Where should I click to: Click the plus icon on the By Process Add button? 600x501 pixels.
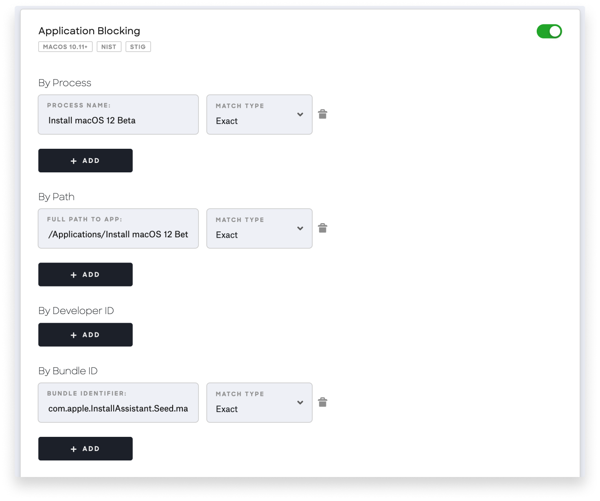(x=73, y=161)
